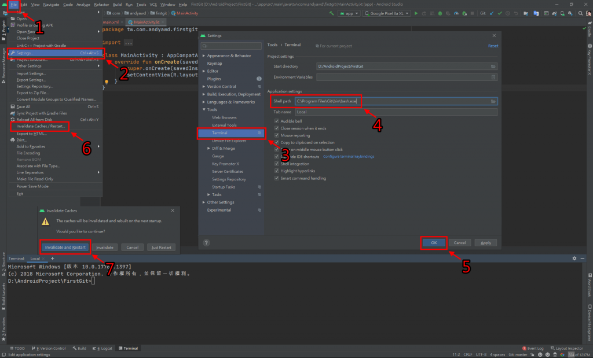593x358 pixels.
Task: Toggle Copy to clipboard on selection checkbox
Action: (276, 142)
